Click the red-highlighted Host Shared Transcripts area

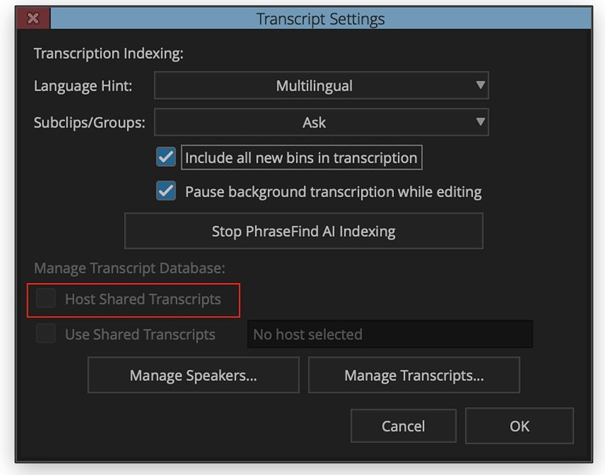pyautogui.click(x=133, y=300)
